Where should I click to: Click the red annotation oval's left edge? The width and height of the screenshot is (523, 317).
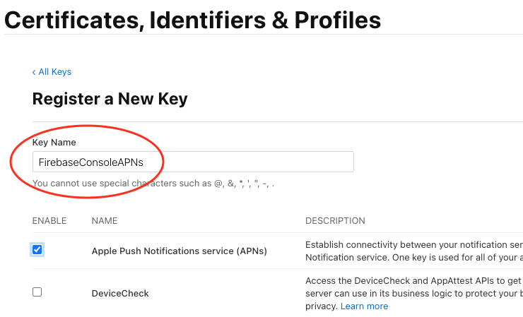coord(11,161)
